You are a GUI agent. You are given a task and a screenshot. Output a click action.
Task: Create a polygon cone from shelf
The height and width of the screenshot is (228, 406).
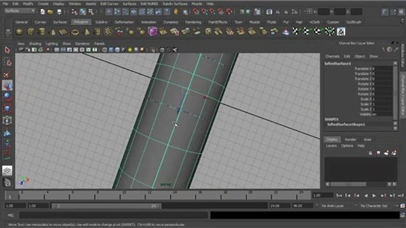tap(53, 32)
